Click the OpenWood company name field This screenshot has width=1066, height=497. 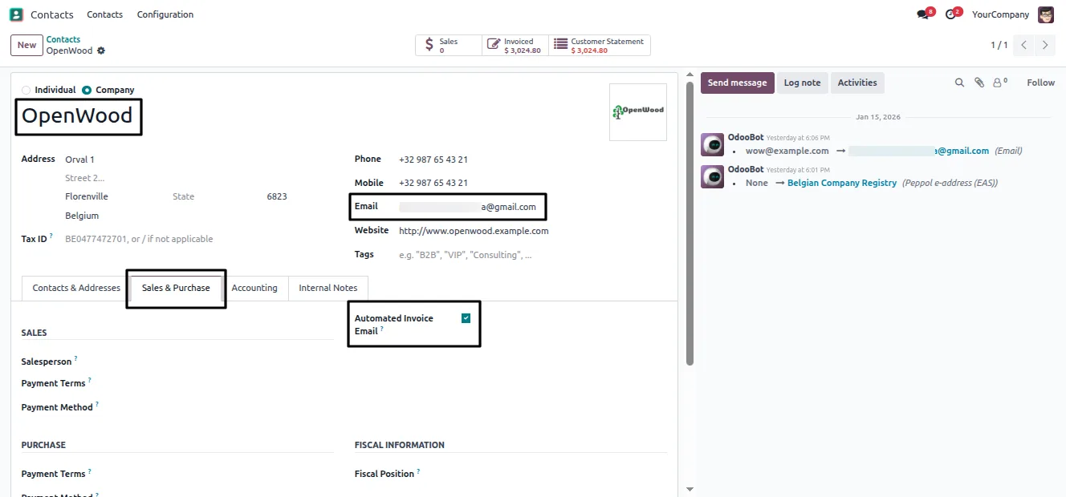77,116
